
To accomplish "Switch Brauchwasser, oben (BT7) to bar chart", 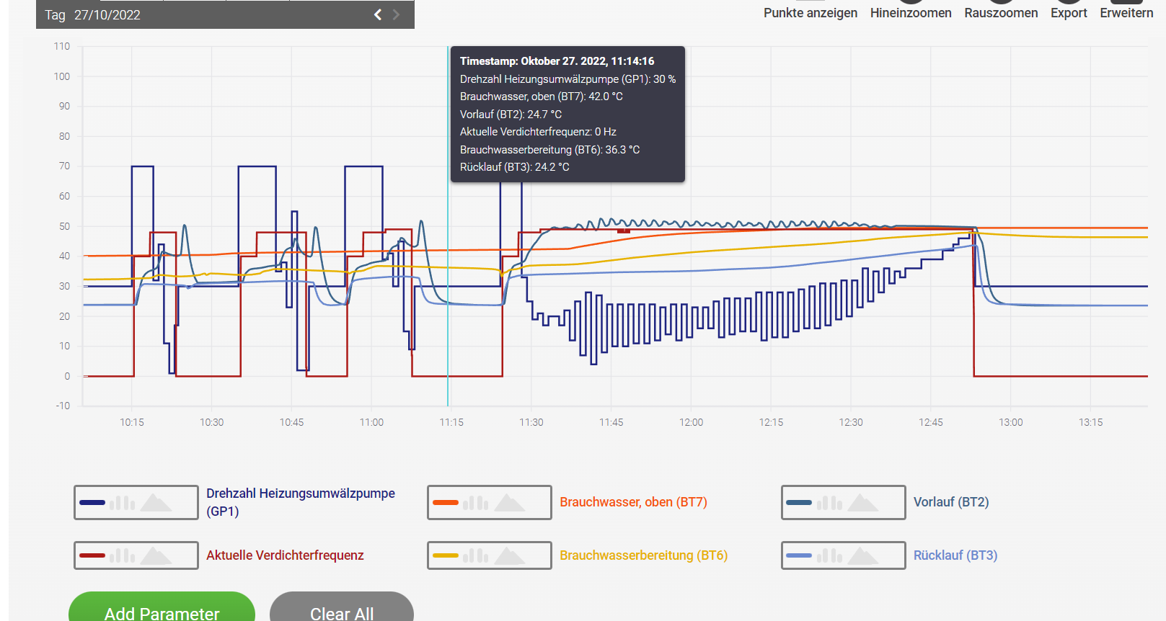I will point(476,503).
